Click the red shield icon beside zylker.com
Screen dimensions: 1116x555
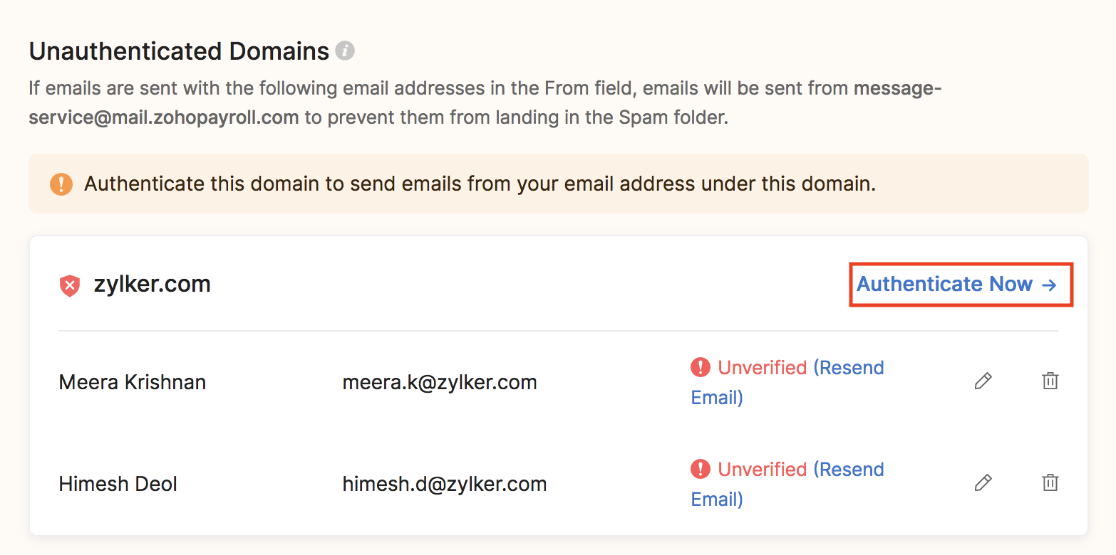tap(69, 285)
